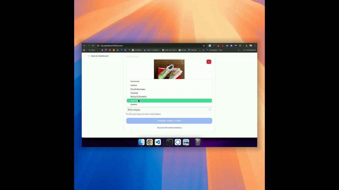Choose Food & Beverages category
The image size is (339, 190).
(169, 89)
